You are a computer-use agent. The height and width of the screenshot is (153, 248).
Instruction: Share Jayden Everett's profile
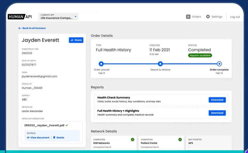coord(76,40)
